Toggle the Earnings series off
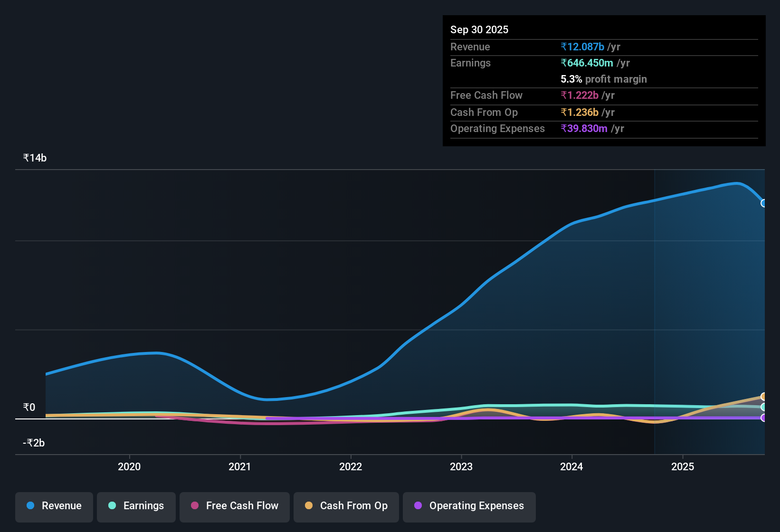780x532 pixels. [136, 506]
